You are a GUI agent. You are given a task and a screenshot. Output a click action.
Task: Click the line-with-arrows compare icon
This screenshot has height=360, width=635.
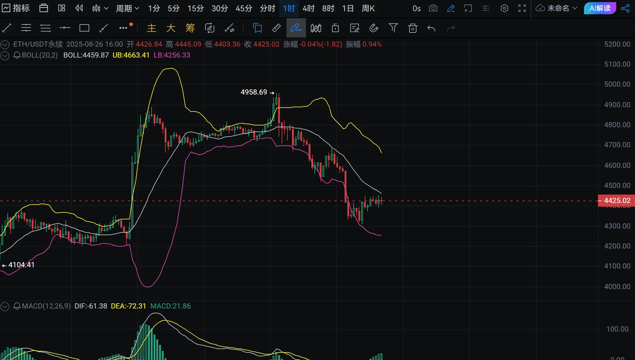tap(229, 28)
